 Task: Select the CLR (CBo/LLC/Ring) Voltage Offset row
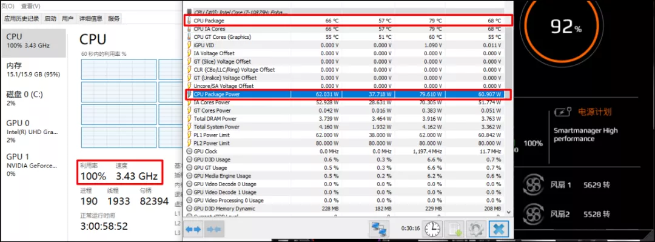point(345,70)
